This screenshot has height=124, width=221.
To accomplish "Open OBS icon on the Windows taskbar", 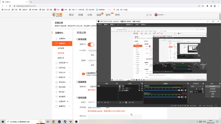I will click(x=76, y=122).
